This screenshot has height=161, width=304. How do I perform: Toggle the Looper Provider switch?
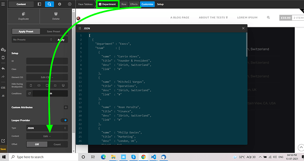(64, 120)
